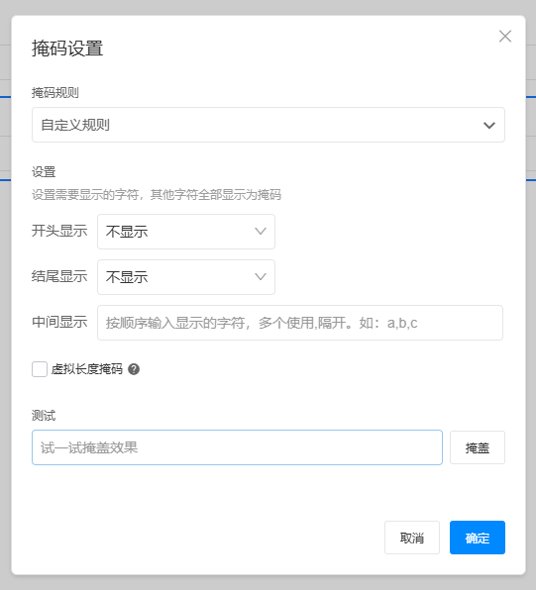Viewport: 536px width, 590px height.
Task: Expand the 开头显示 dropdown
Action: (x=186, y=232)
